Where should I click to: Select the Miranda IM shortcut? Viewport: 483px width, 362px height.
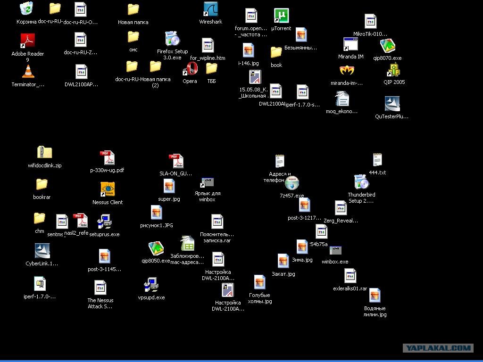tap(350, 44)
